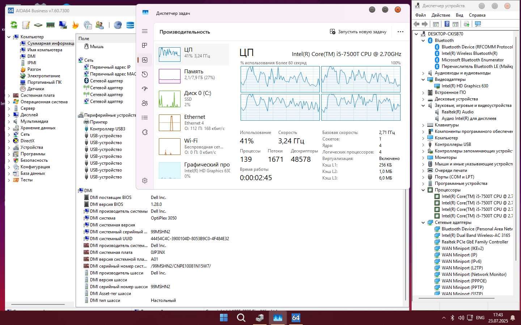Click the monitor diagnostics icon in AIDA64 toolbar
The width and height of the screenshot is (521, 325).
pyautogui.click(x=63, y=25)
